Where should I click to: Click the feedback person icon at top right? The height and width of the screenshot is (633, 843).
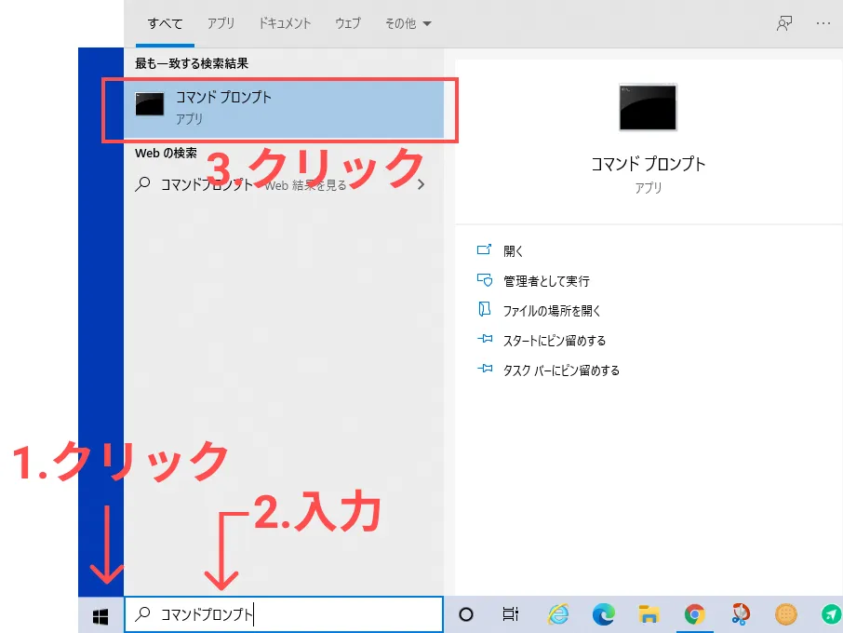tap(784, 23)
